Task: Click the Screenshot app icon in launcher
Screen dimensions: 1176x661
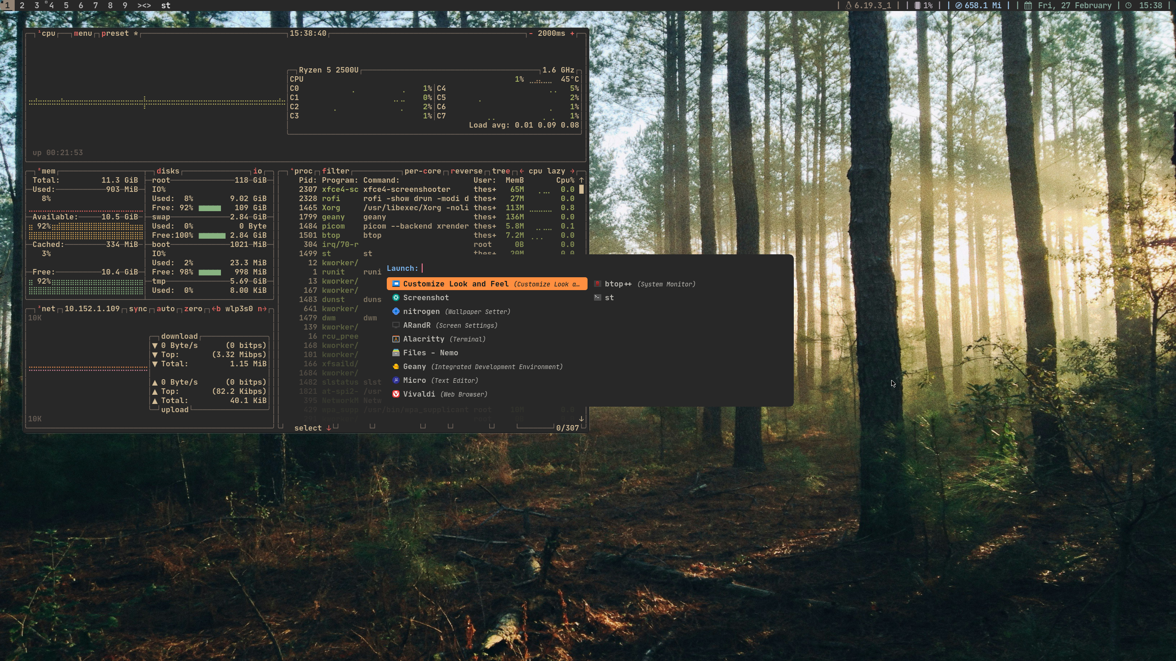Action: (x=396, y=297)
